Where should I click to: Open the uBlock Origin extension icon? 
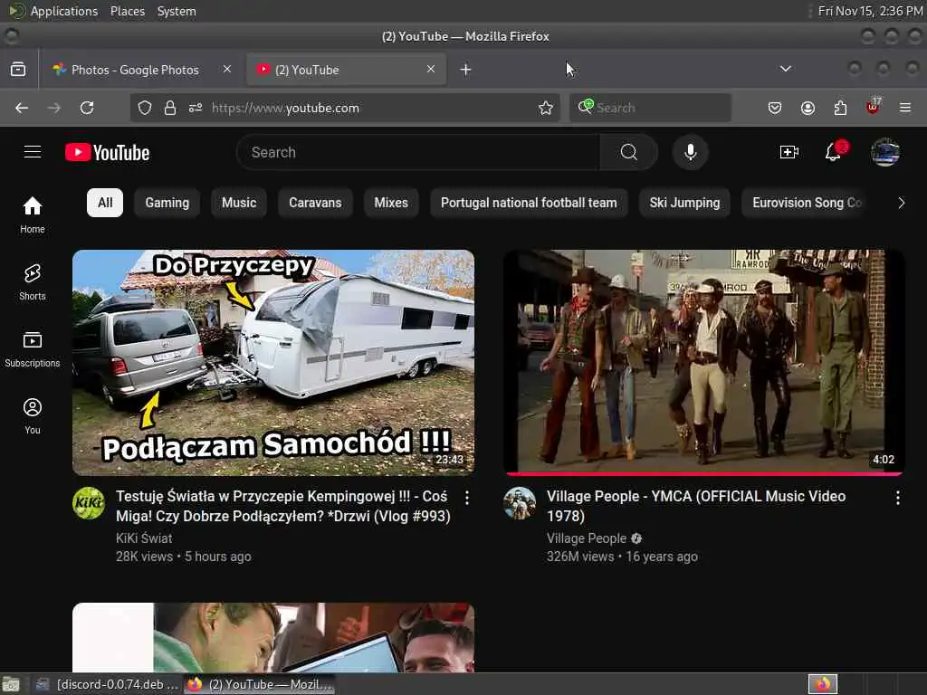pyautogui.click(x=873, y=107)
